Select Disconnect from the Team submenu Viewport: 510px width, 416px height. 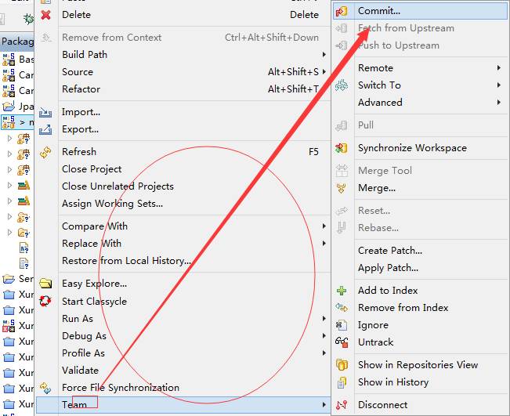[x=420, y=405]
